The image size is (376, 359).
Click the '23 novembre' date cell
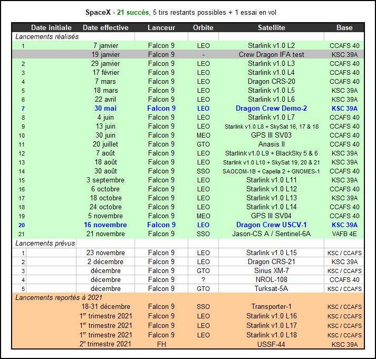pos(105,253)
